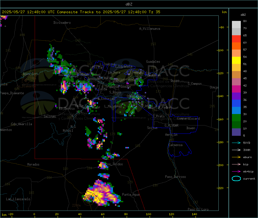Click the 'A_Villanueva' map label
Screen dimensions: 258x218
(x=150, y=29)
